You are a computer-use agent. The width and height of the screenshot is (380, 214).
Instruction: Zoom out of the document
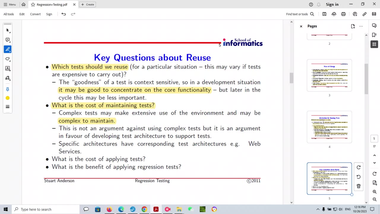[x=374, y=199]
